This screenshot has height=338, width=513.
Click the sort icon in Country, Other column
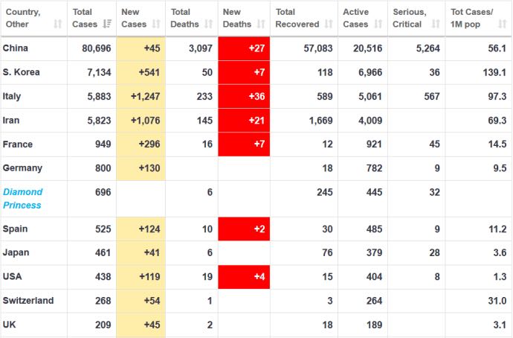point(58,25)
